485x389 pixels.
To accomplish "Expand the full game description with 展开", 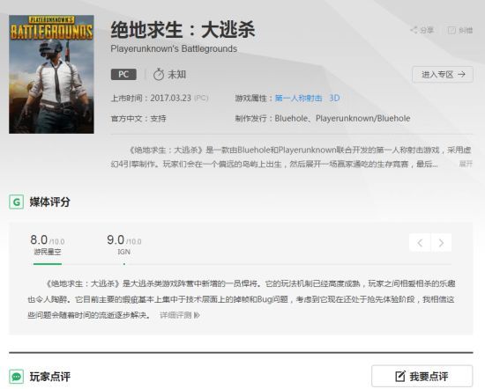I will point(466,164).
